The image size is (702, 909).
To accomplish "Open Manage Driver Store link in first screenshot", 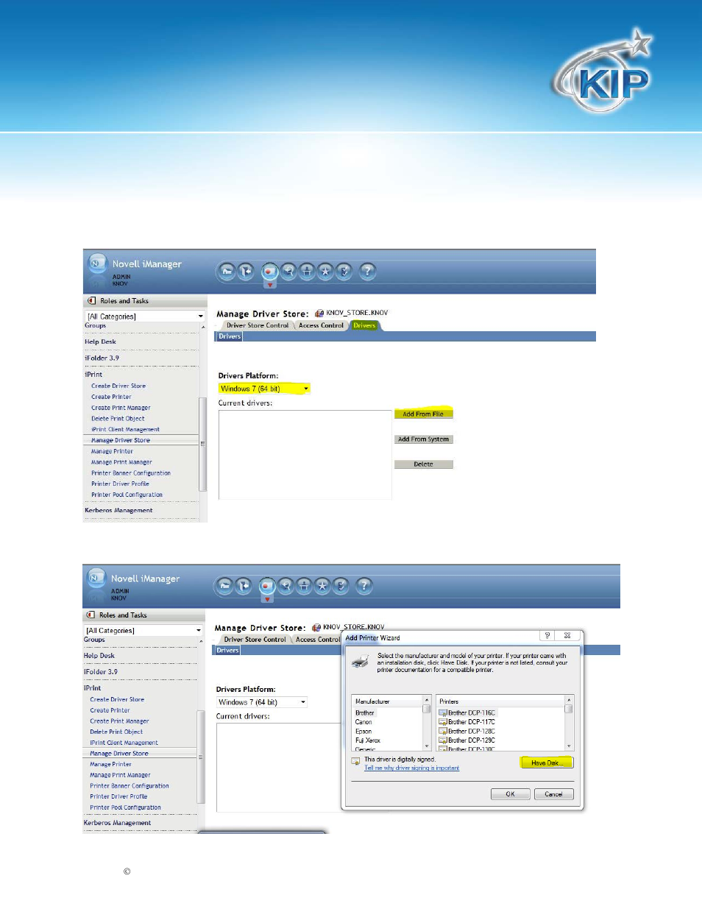I will (121, 440).
